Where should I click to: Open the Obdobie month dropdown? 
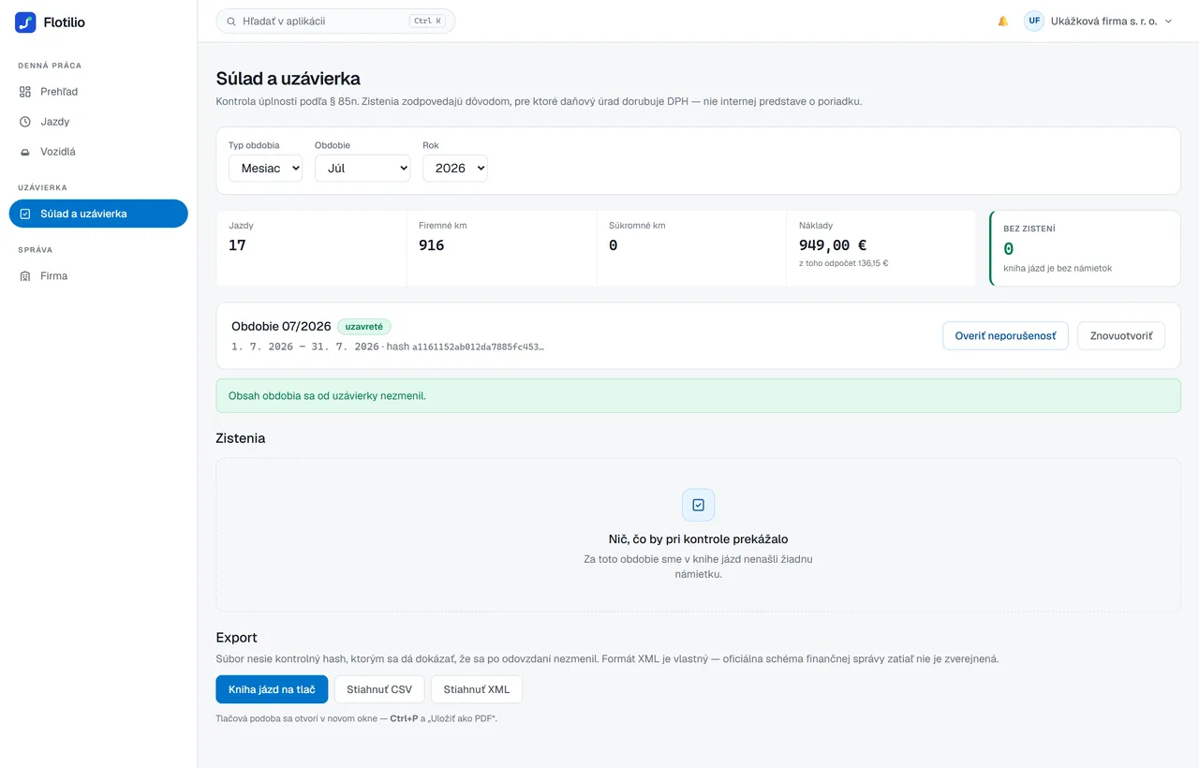pyautogui.click(x=363, y=168)
